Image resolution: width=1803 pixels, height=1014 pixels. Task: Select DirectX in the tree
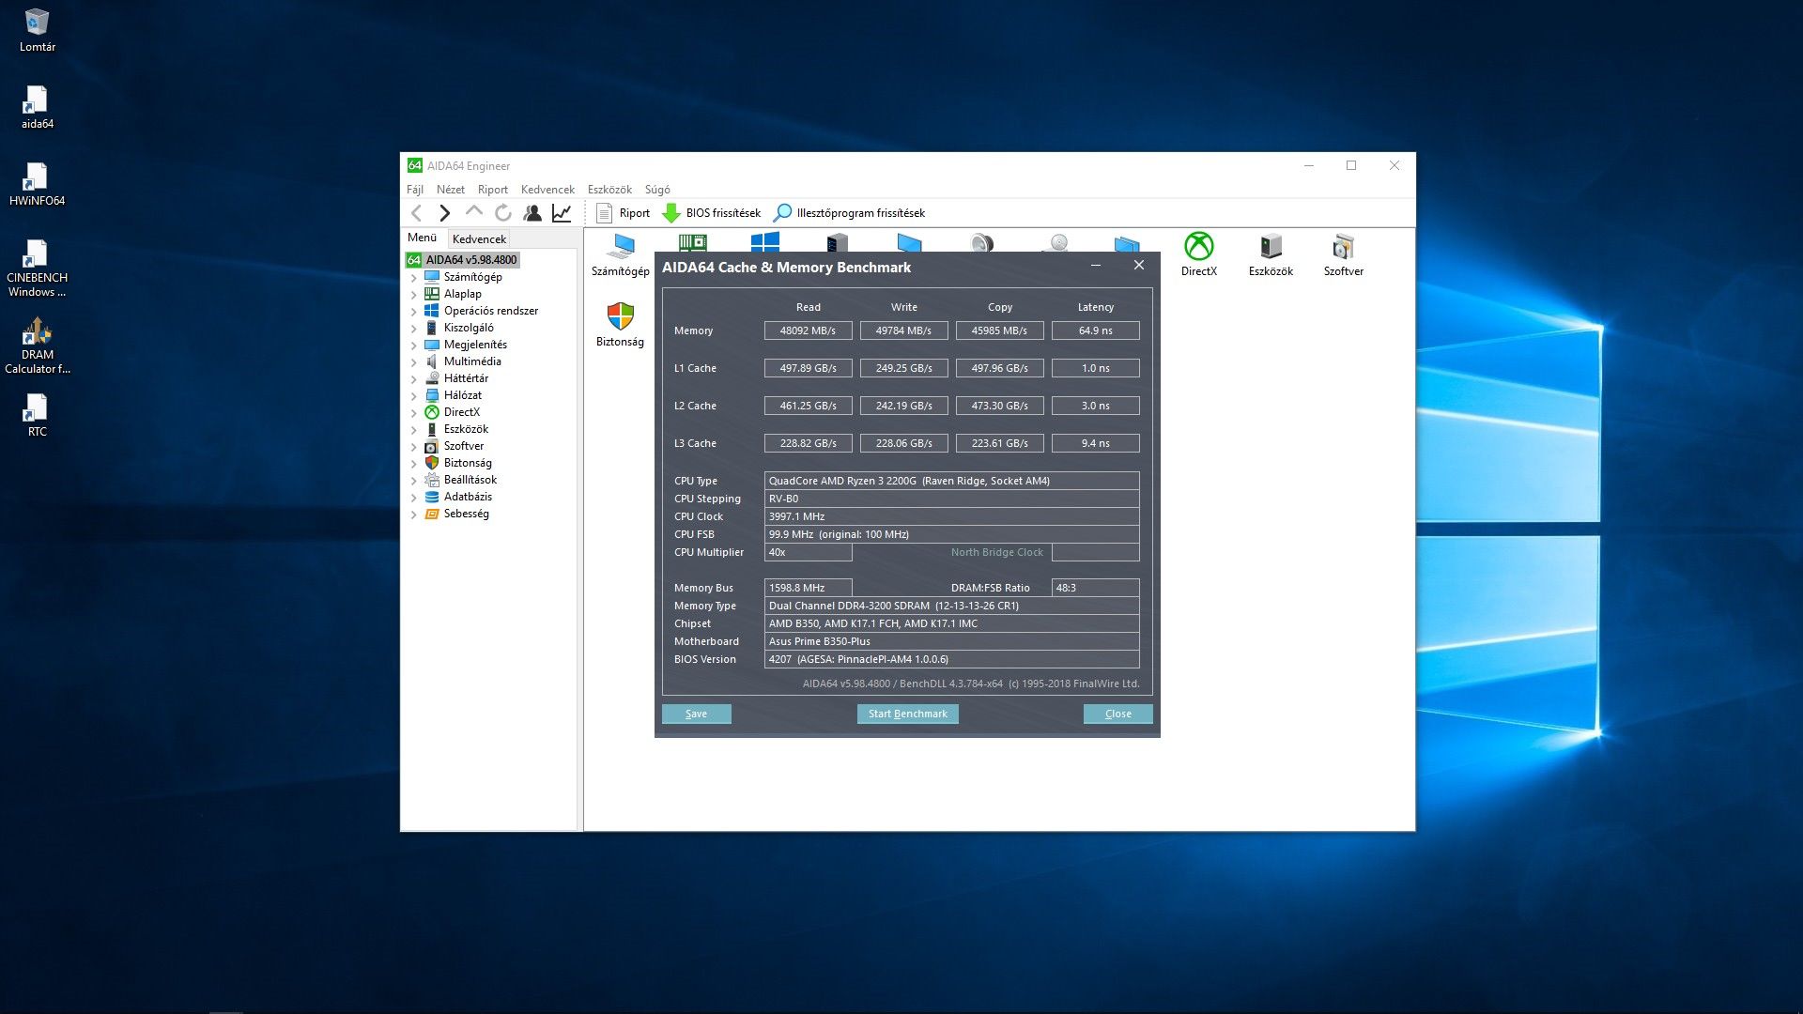coord(461,412)
